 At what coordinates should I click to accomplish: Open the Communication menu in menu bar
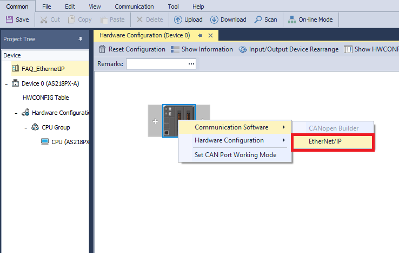click(x=134, y=7)
